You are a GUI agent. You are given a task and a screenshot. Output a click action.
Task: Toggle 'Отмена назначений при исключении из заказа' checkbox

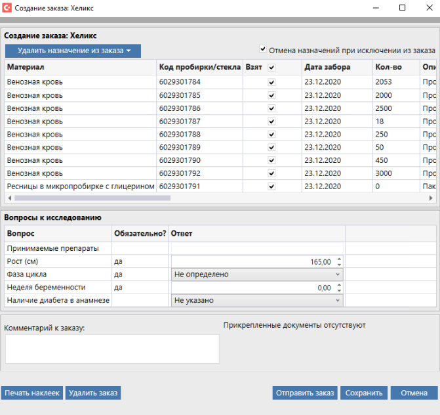pos(263,49)
